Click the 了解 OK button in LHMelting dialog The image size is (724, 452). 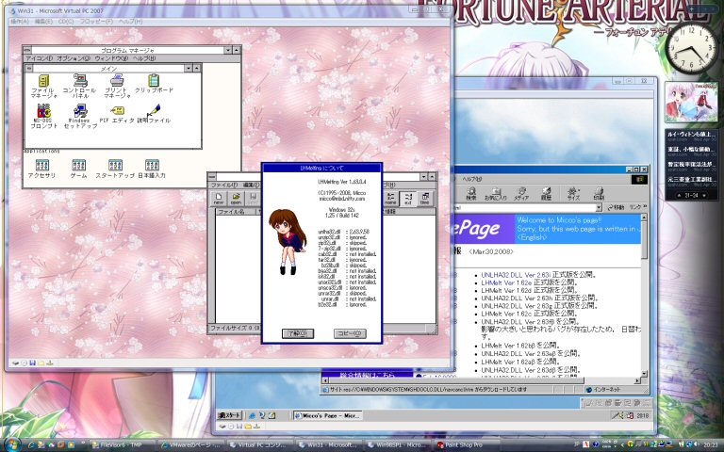click(x=298, y=333)
